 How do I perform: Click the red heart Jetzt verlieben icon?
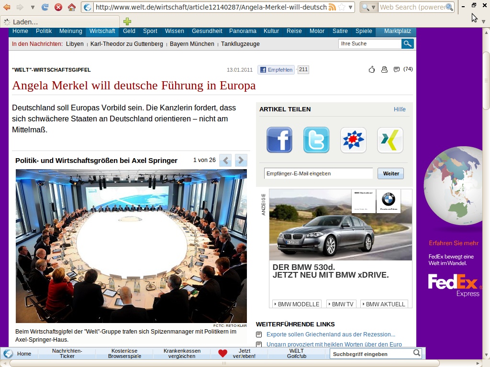point(223,354)
